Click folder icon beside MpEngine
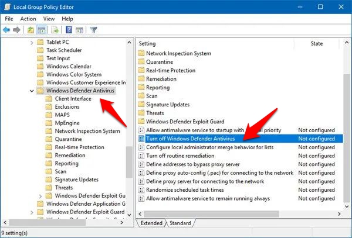 pos(49,123)
